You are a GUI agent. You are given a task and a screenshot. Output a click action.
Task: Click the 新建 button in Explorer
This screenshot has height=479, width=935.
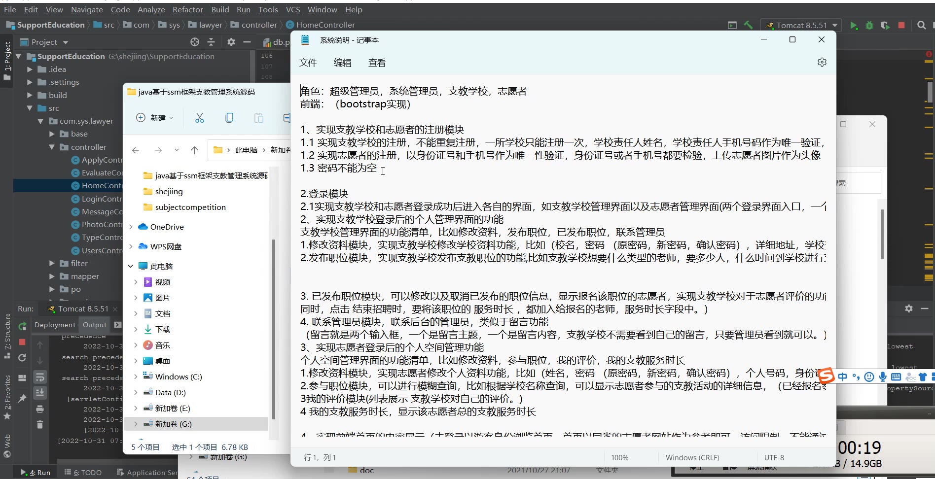155,118
